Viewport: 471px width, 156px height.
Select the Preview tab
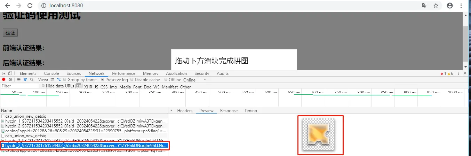(x=206, y=111)
